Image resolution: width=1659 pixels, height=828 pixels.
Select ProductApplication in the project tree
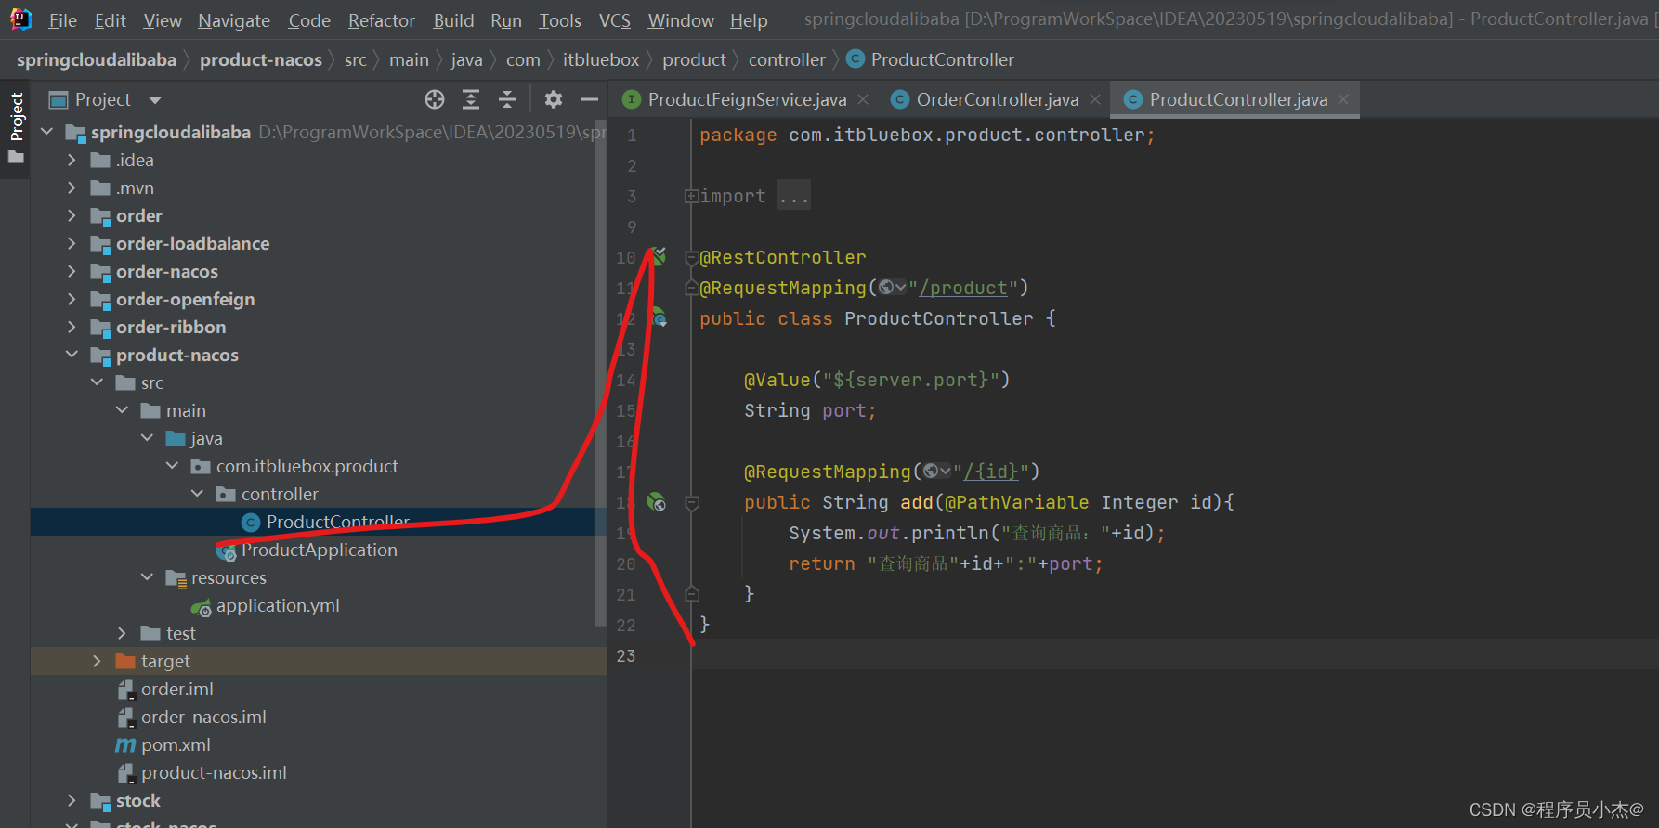[x=319, y=550]
